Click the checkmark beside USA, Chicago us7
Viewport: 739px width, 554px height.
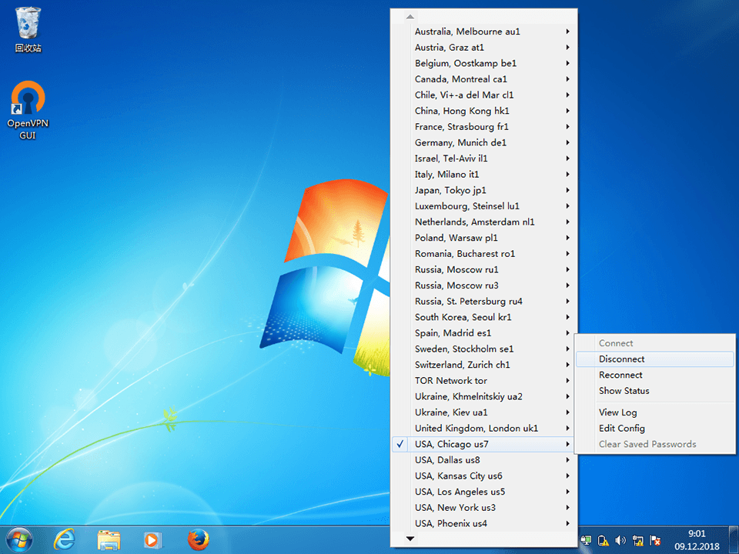[x=400, y=444]
